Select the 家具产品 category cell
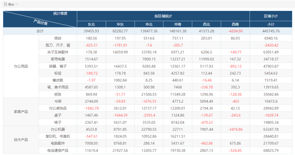295x155 pixels. pos(21,112)
